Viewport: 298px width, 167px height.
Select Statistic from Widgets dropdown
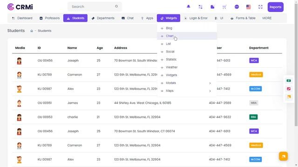coord(187,59)
